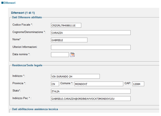Click the Codice Fiscale input field

point(66,25)
